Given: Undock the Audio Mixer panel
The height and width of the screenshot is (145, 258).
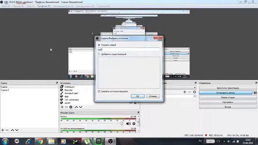Looking at the screenshot, I should tap(138, 112).
